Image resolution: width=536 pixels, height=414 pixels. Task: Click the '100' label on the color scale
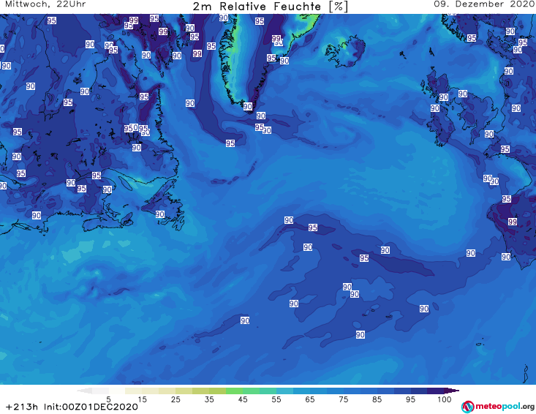point(445,399)
